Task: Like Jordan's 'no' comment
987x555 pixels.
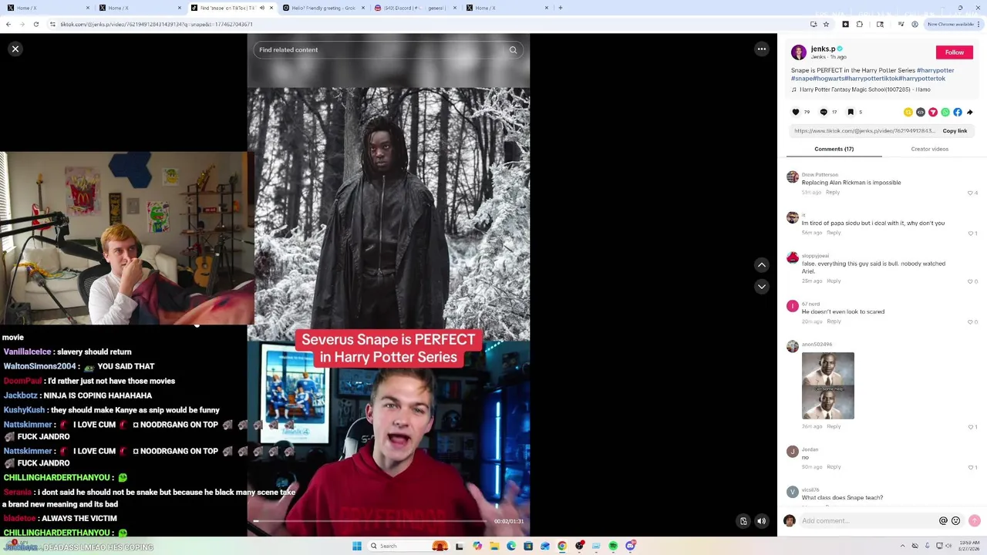Action: pos(970,467)
